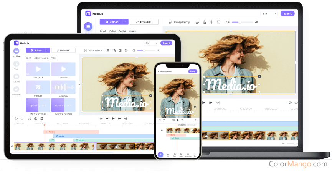Click the trash delete icon on tablet timeline
Screen dimensions: 332x176
coord(41,118)
